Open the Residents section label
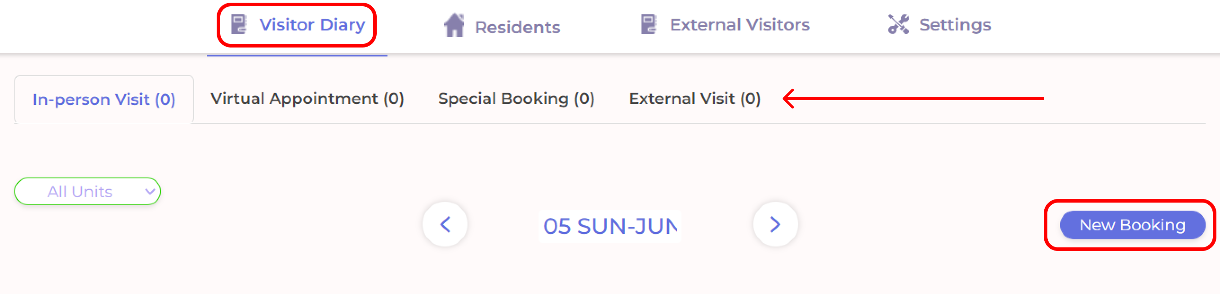 518,27
